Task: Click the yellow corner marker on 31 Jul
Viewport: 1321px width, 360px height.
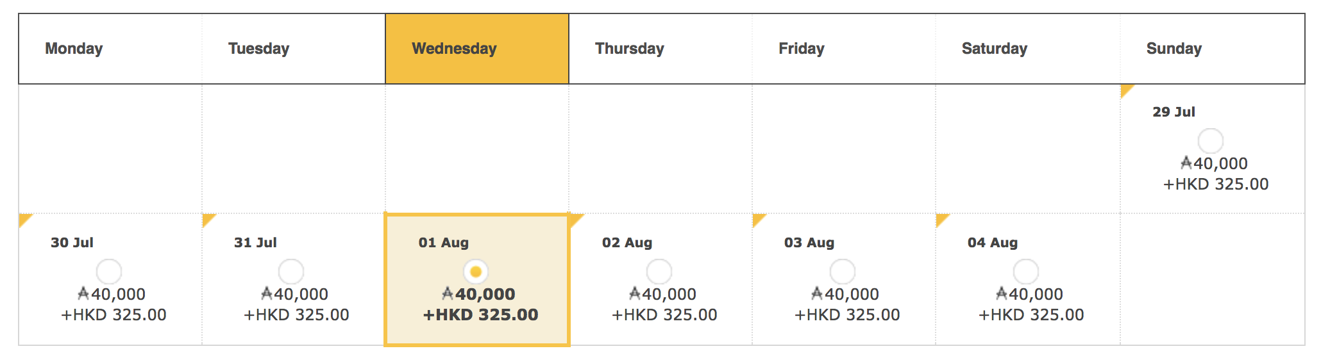Action: pyautogui.click(x=207, y=218)
